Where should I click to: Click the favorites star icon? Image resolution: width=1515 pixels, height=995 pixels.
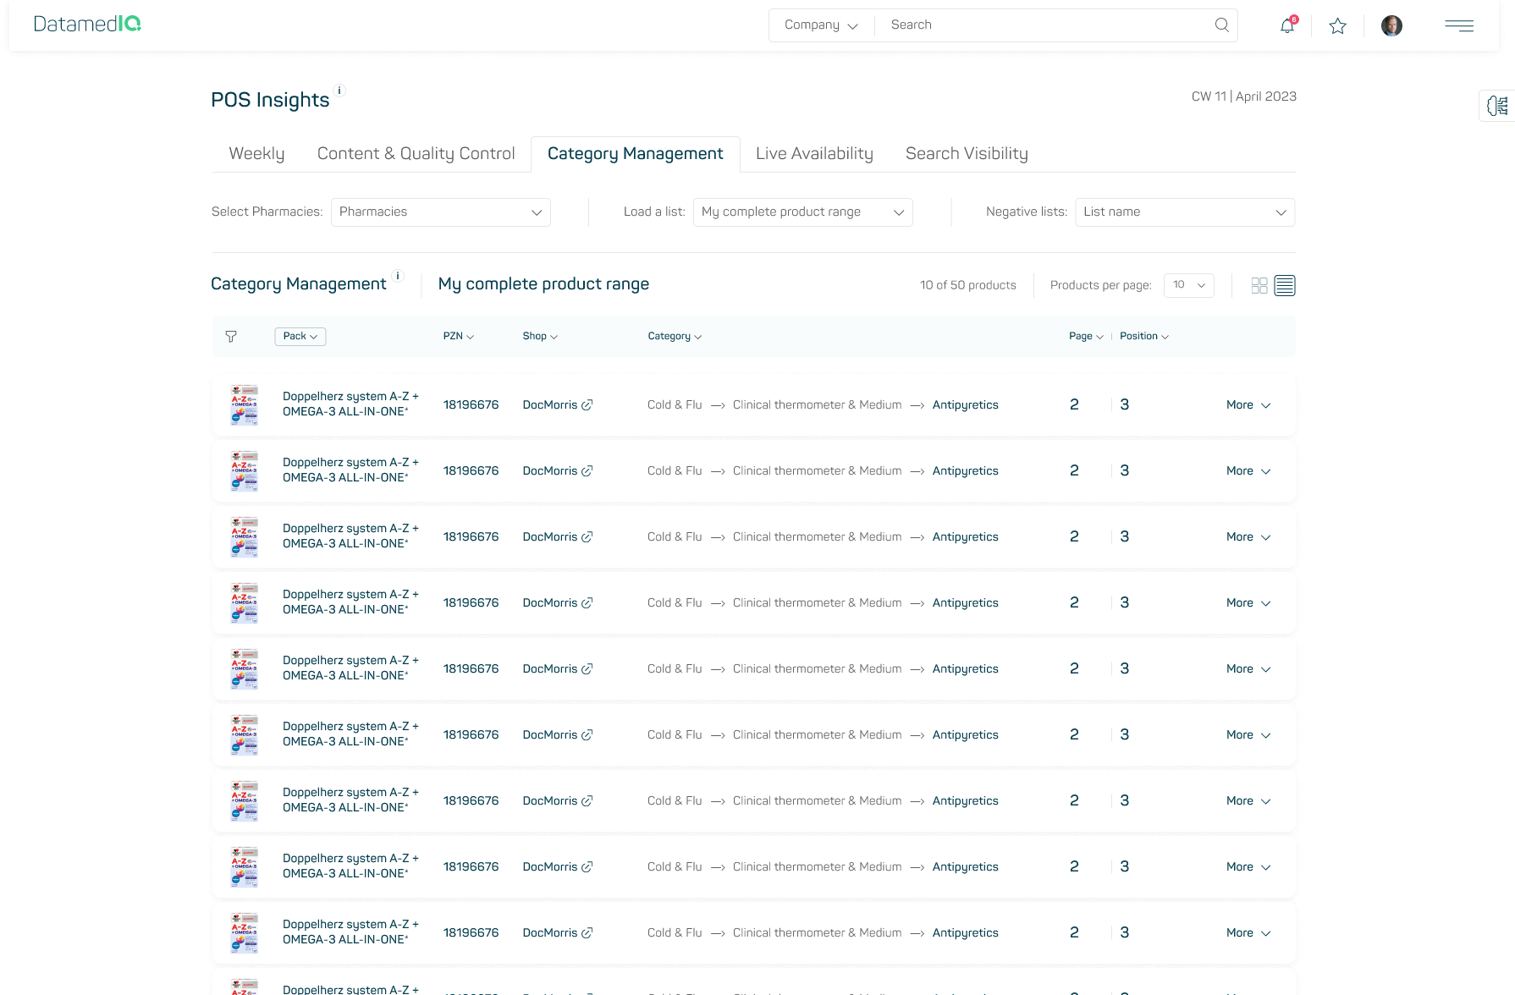tap(1338, 25)
